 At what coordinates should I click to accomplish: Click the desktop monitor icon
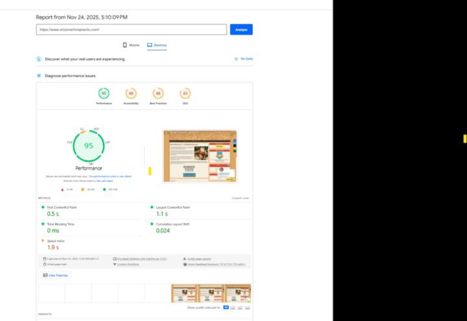pos(150,45)
